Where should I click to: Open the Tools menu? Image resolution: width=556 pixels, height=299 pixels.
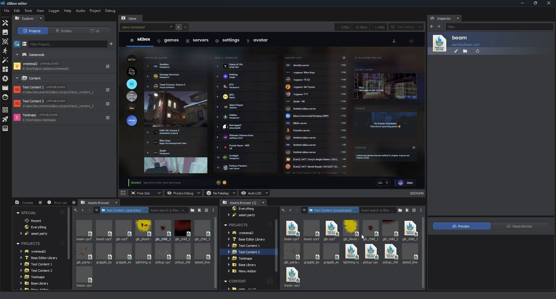coord(28,11)
